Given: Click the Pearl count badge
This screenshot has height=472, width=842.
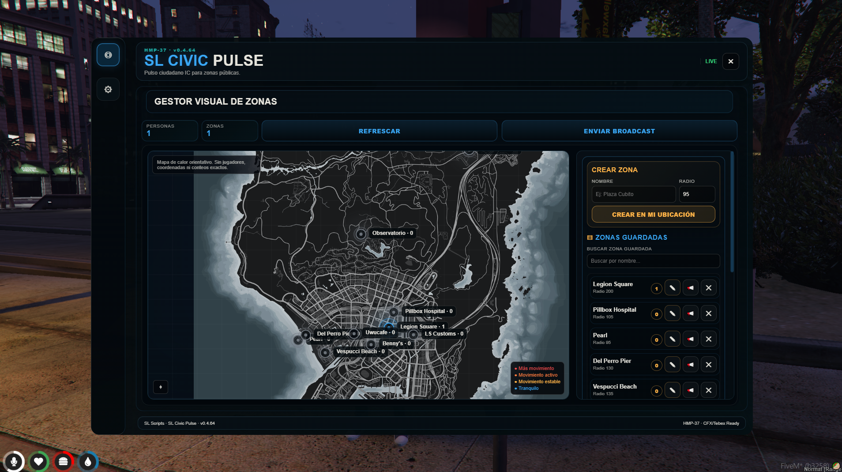Looking at the screenshot, I should coord(656,340).
